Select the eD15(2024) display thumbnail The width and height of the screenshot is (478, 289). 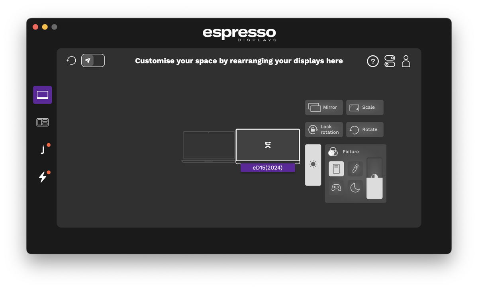[267, 146]
